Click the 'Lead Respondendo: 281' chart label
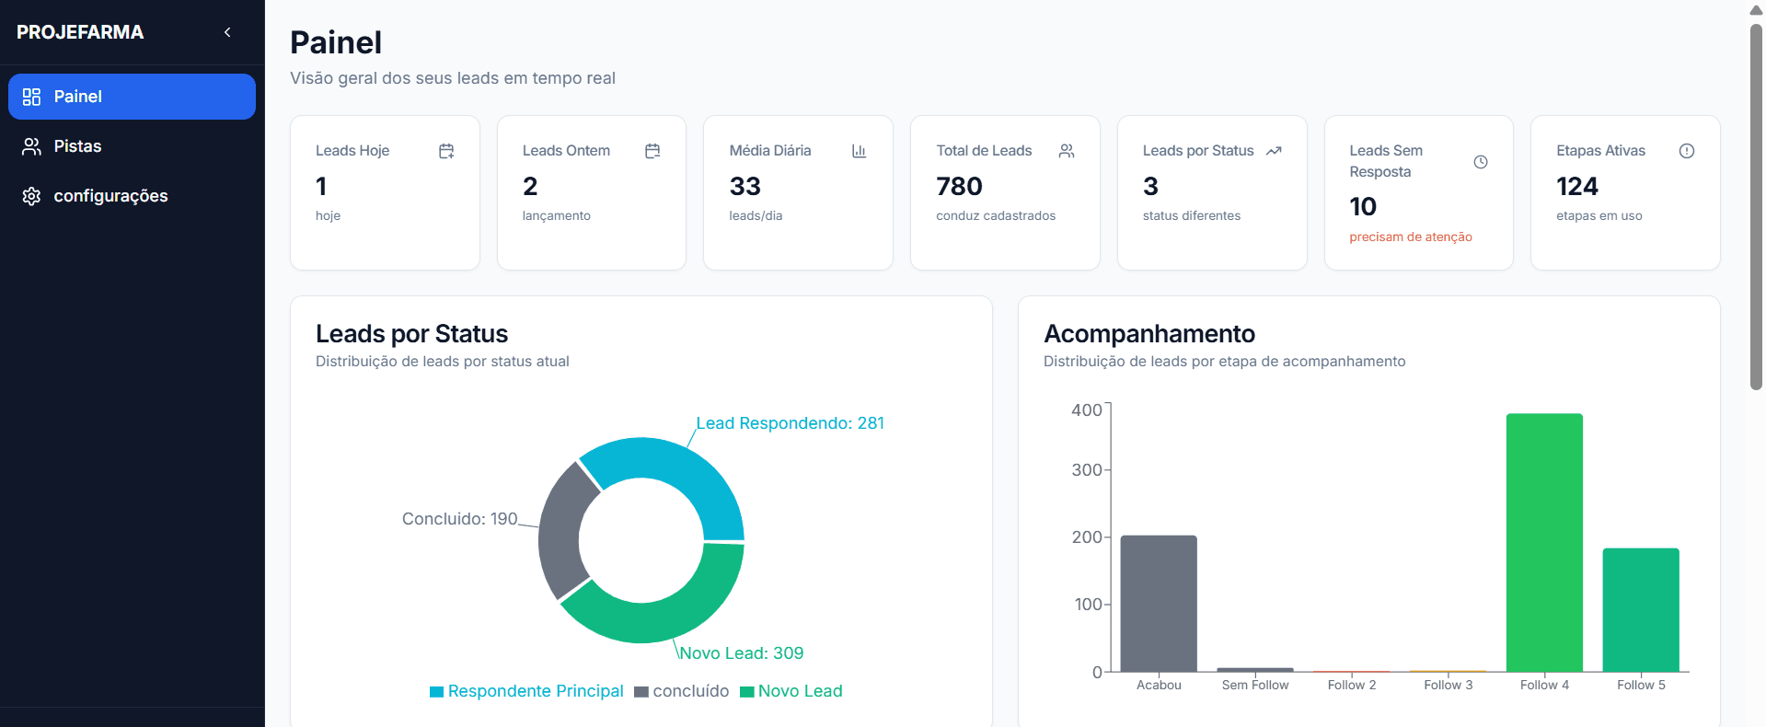 790,423
